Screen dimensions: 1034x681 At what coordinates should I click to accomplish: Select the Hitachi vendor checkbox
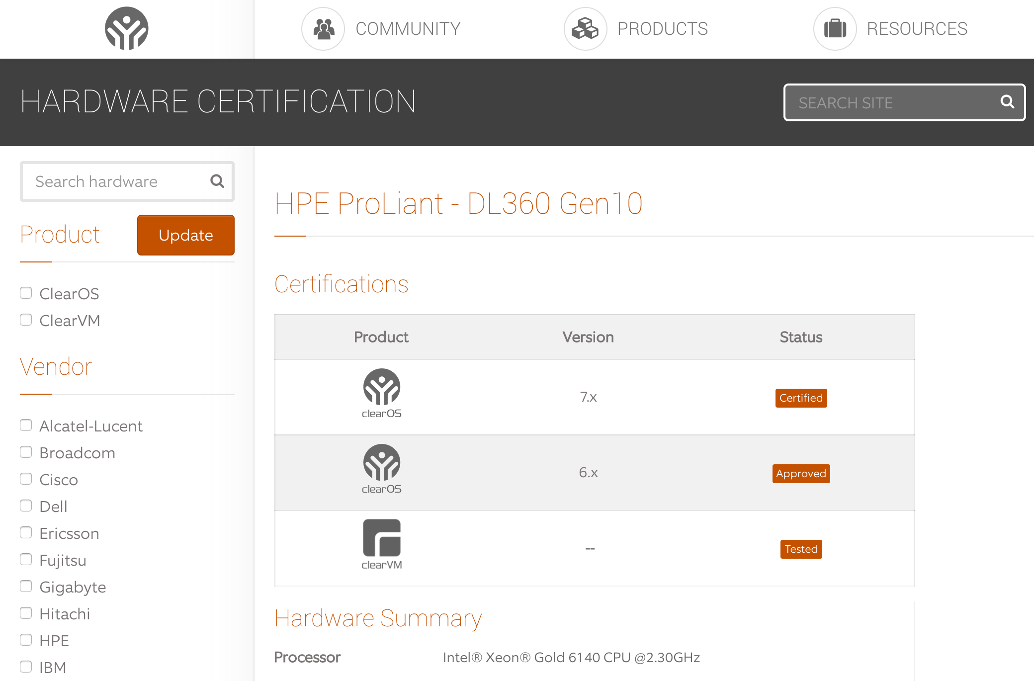[26, 613]
